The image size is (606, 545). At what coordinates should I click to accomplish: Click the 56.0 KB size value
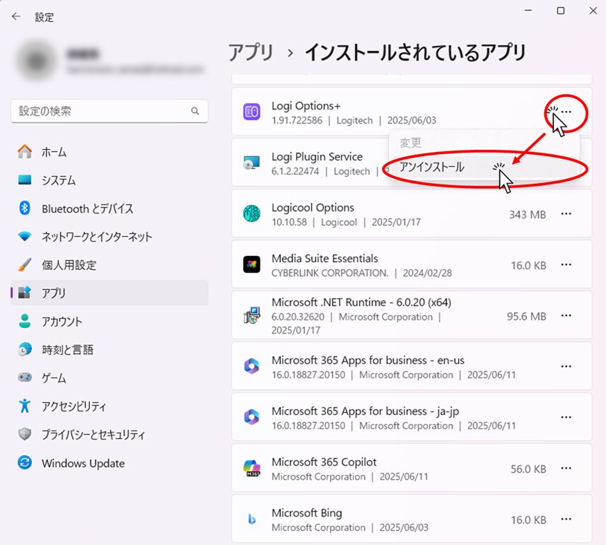pyautogui.click(x=528, y=469)
